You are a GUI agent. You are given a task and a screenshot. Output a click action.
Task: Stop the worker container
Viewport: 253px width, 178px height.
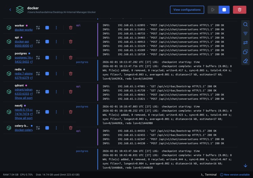point(47,28)
